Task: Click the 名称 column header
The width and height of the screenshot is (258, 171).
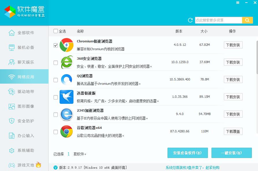Action: [x=80, y=31]
